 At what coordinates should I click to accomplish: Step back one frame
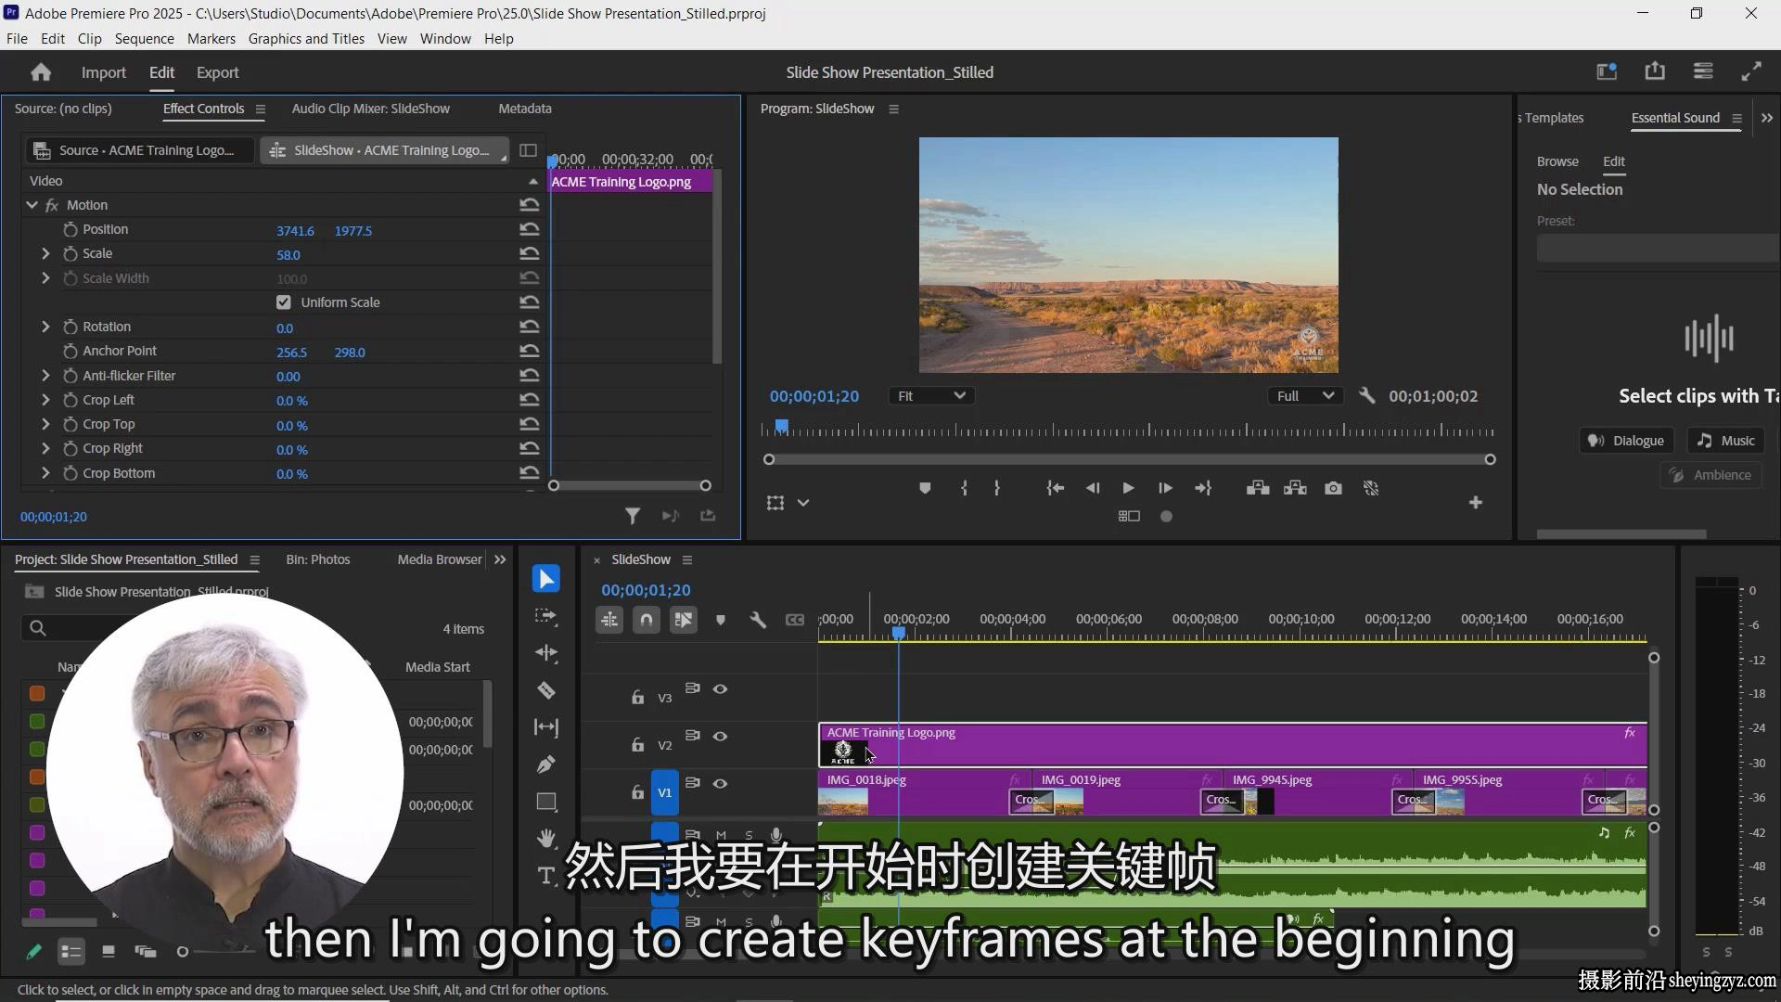1093,488
